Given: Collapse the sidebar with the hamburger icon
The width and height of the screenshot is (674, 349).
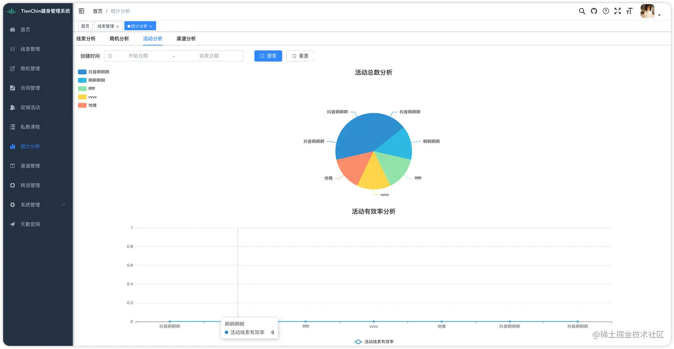Looking at the screenshot, I should coord(82,11).
